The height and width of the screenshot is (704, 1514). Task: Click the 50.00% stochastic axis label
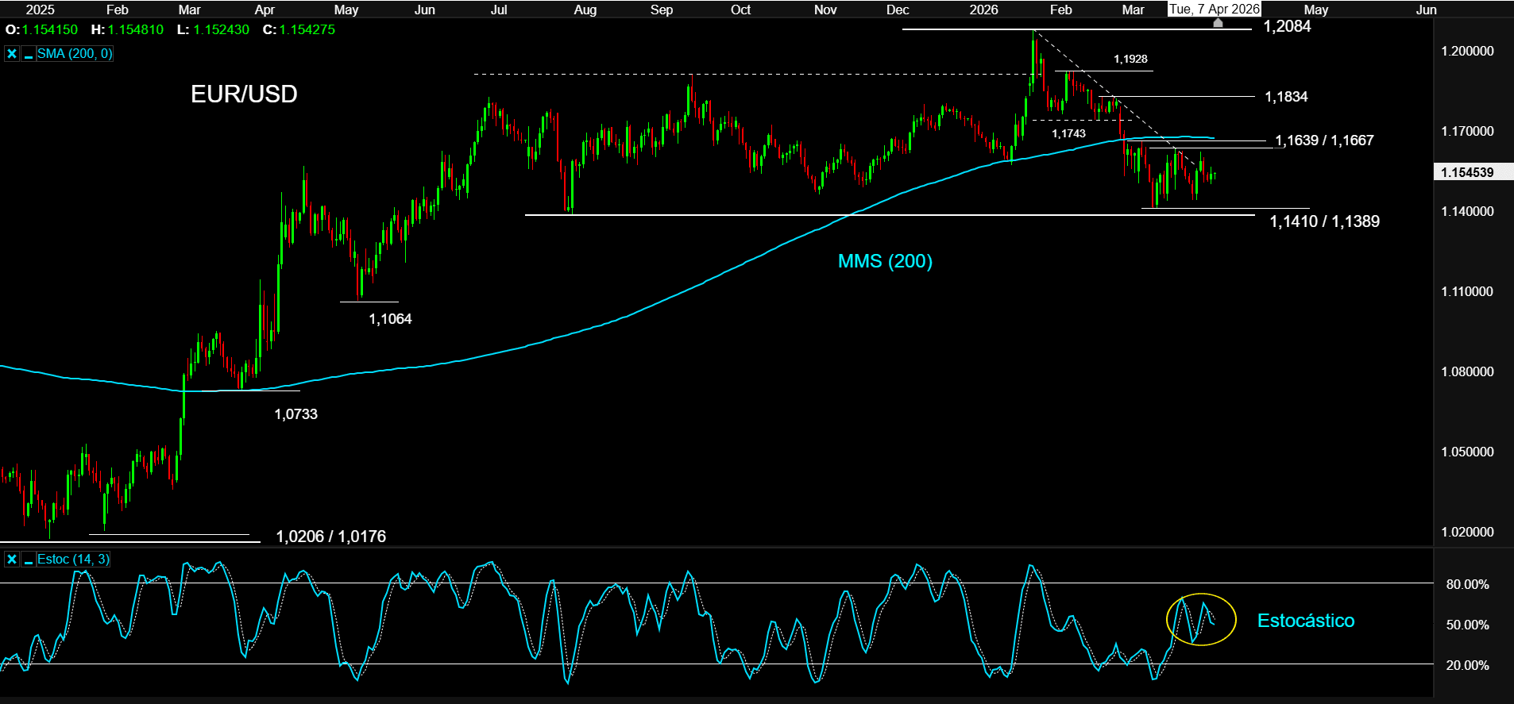click(x=1467, y=625)
